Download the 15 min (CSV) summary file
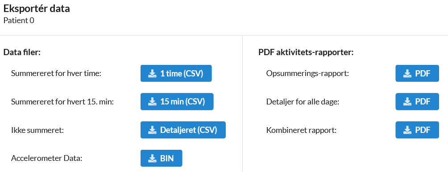Viewport: 448px width, 172px height. click(177, 102)
